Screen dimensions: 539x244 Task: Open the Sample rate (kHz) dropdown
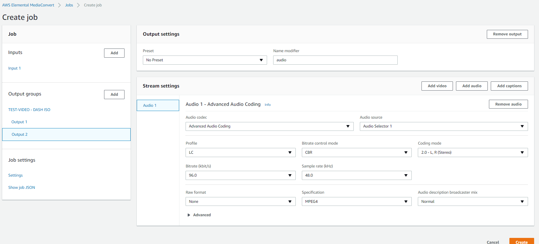pyautogui.click(x=356, y=175)
